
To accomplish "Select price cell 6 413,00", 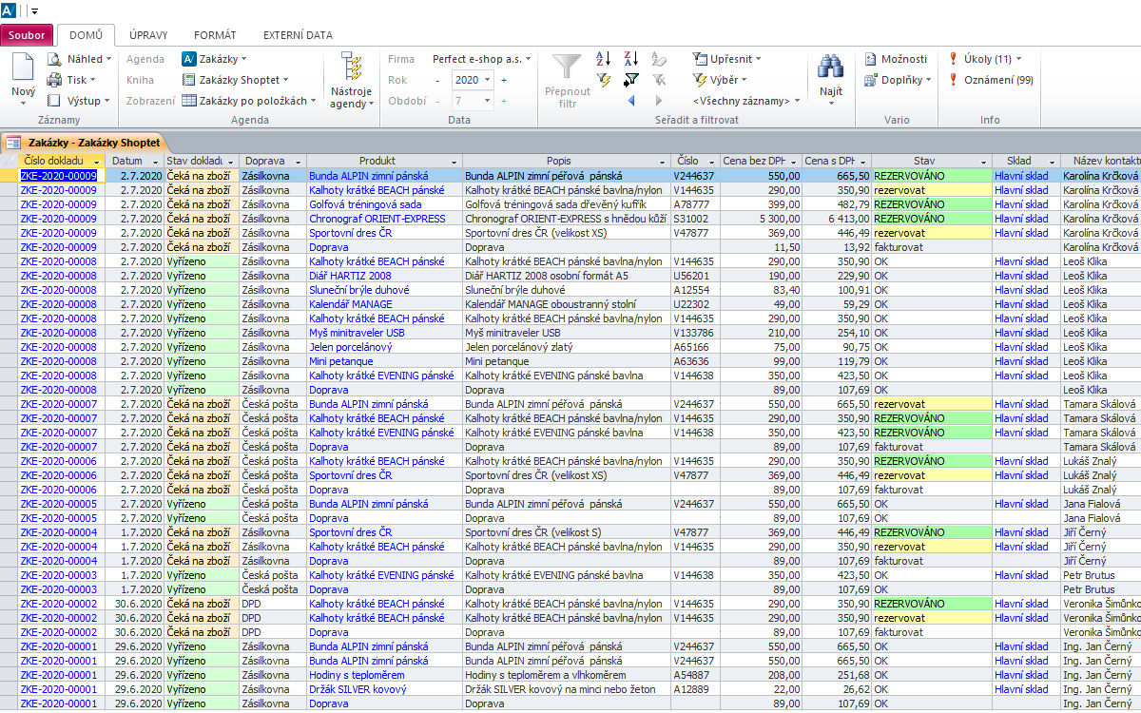I will pyautogui.click(x=837, y=219).
